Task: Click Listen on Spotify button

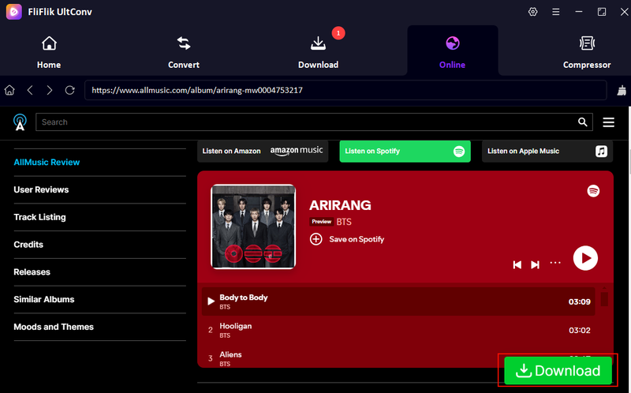Action: 405,151
